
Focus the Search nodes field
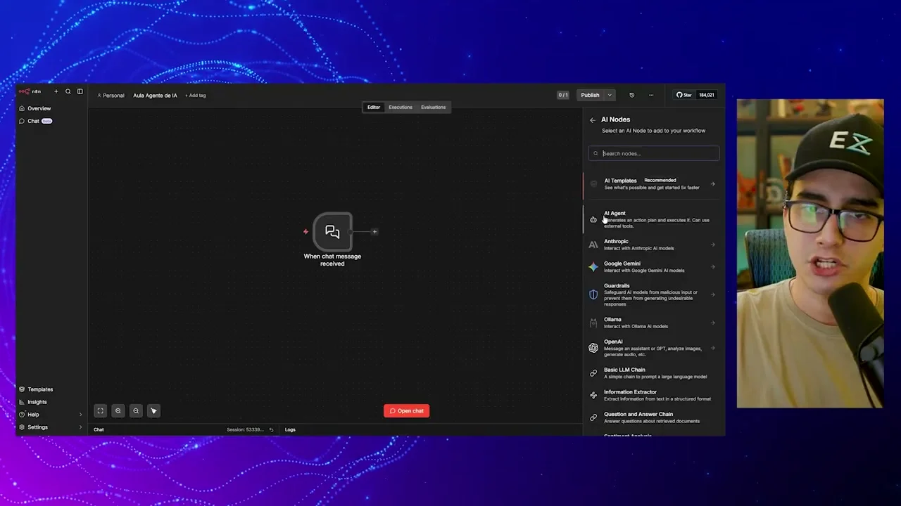pos(654,153)
